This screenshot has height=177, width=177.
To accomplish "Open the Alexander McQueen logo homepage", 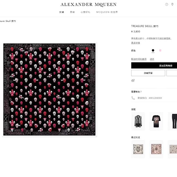I will pos(88,5).
